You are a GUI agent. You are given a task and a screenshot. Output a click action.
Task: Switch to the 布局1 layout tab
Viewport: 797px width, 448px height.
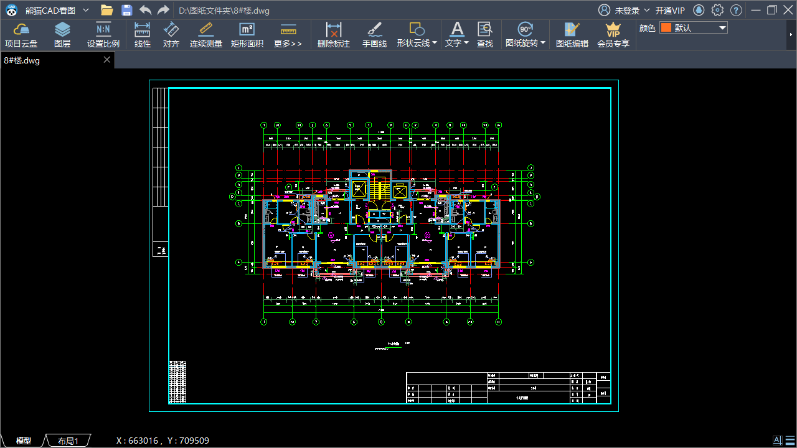coord(68,441)
